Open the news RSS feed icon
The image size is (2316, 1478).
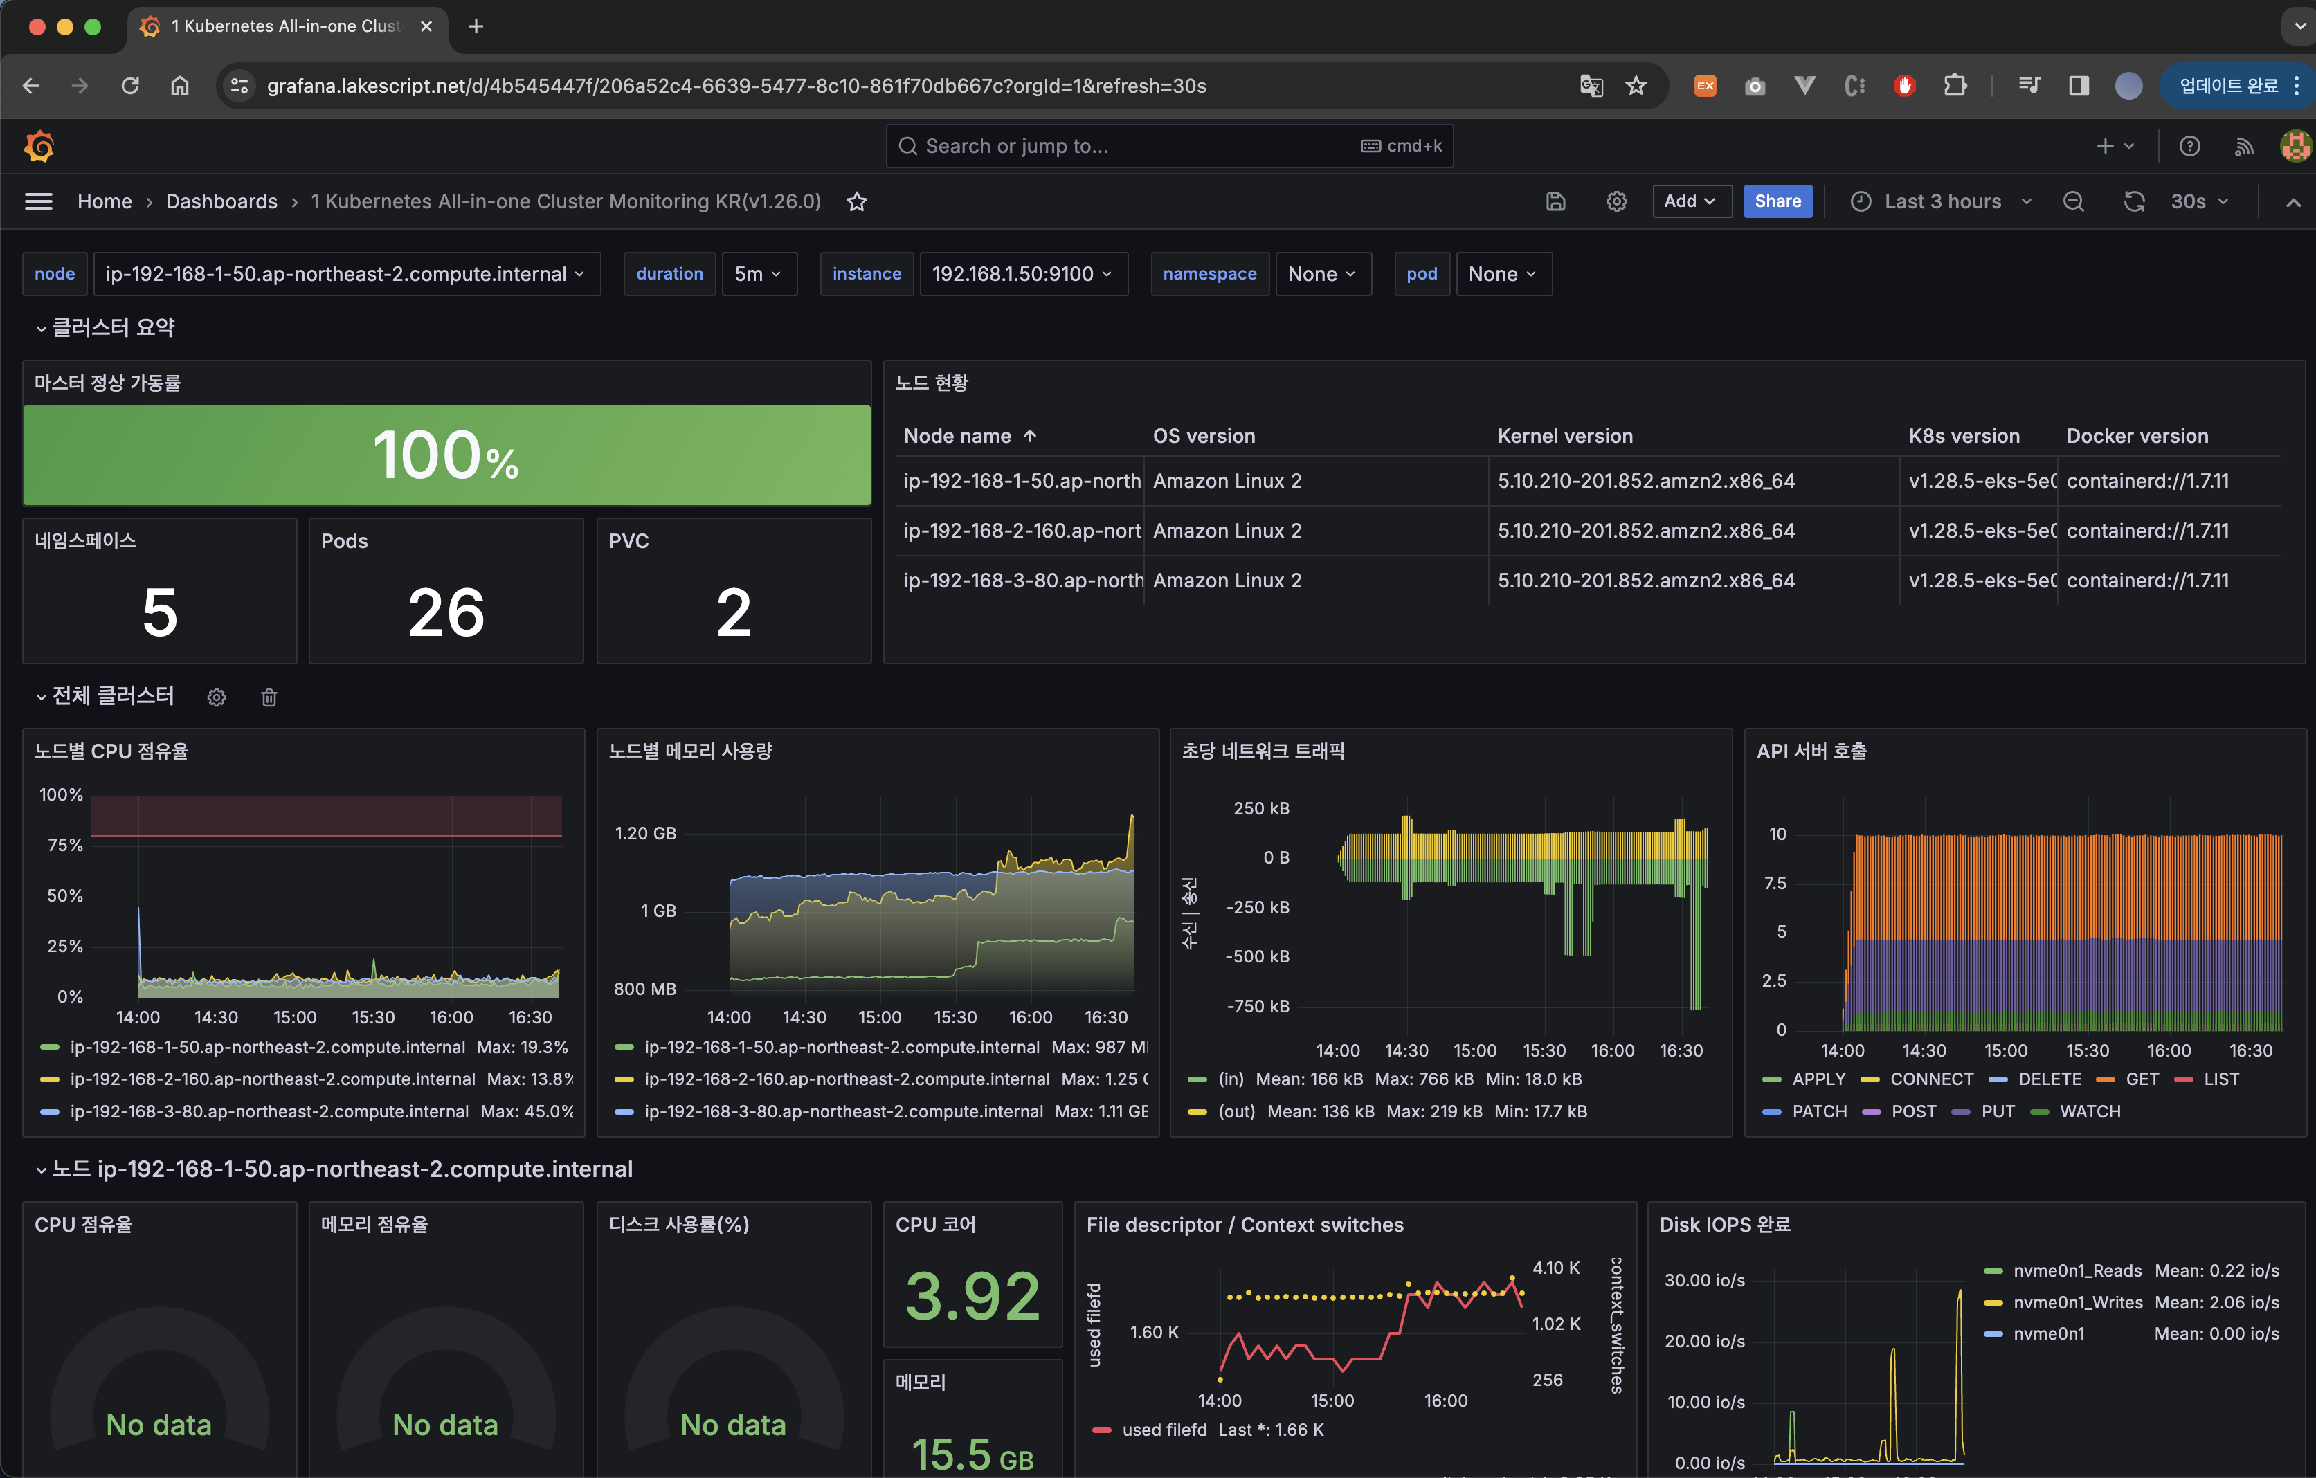(x=2243, y=146)
